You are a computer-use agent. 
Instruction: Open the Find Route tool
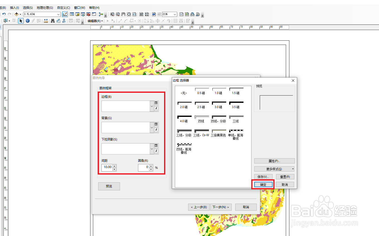(58, 21)
